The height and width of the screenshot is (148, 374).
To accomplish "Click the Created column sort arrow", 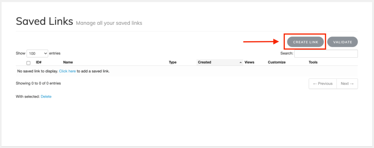I will 241,62.
